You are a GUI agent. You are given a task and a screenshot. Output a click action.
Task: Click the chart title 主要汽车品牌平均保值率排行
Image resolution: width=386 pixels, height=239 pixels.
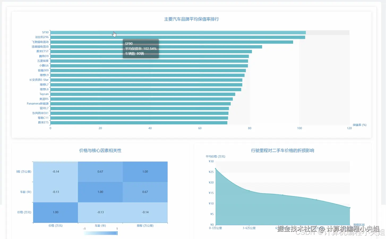[191, 19]
